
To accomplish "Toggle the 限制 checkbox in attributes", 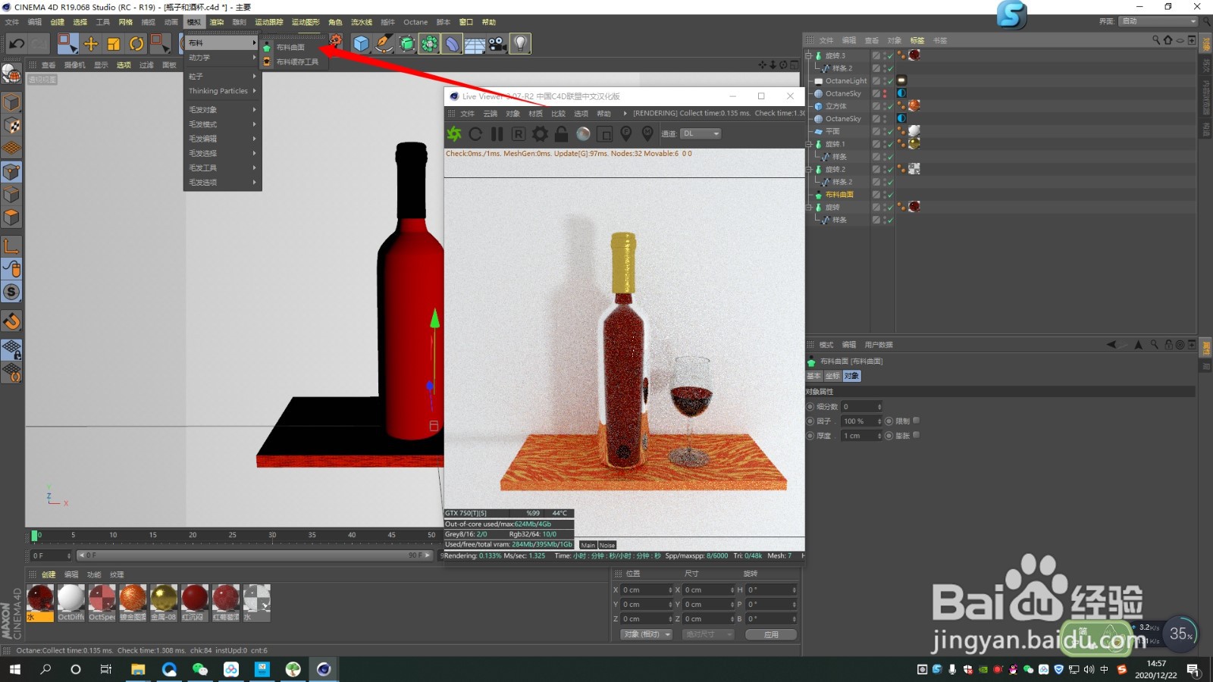I will coord(916,421).
